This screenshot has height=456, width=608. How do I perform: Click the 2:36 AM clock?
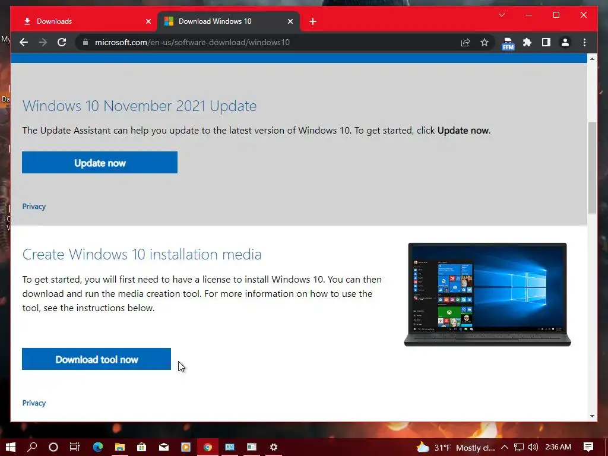(x=558, y=447)
